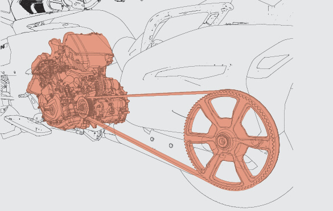Click the round side cover on engine's lower left
Screen dimensions: 333x211
coord(50,109)
